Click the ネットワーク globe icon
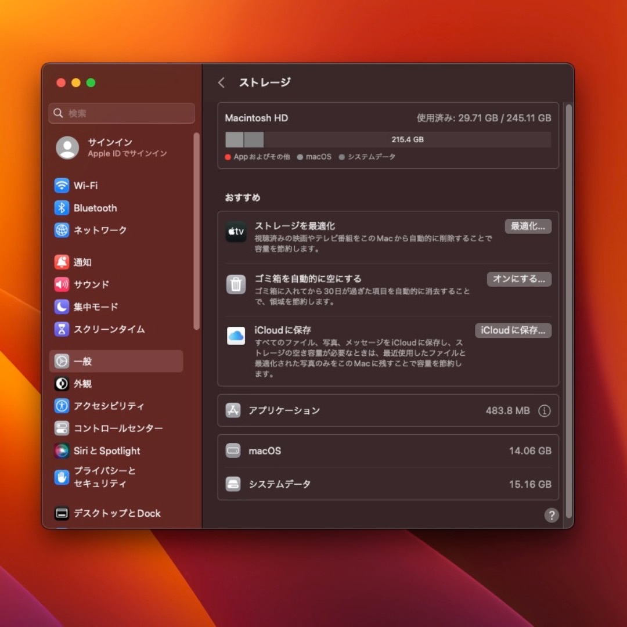Image resolution: width=627 pixels, height=627 pixels. pos(62,230)
